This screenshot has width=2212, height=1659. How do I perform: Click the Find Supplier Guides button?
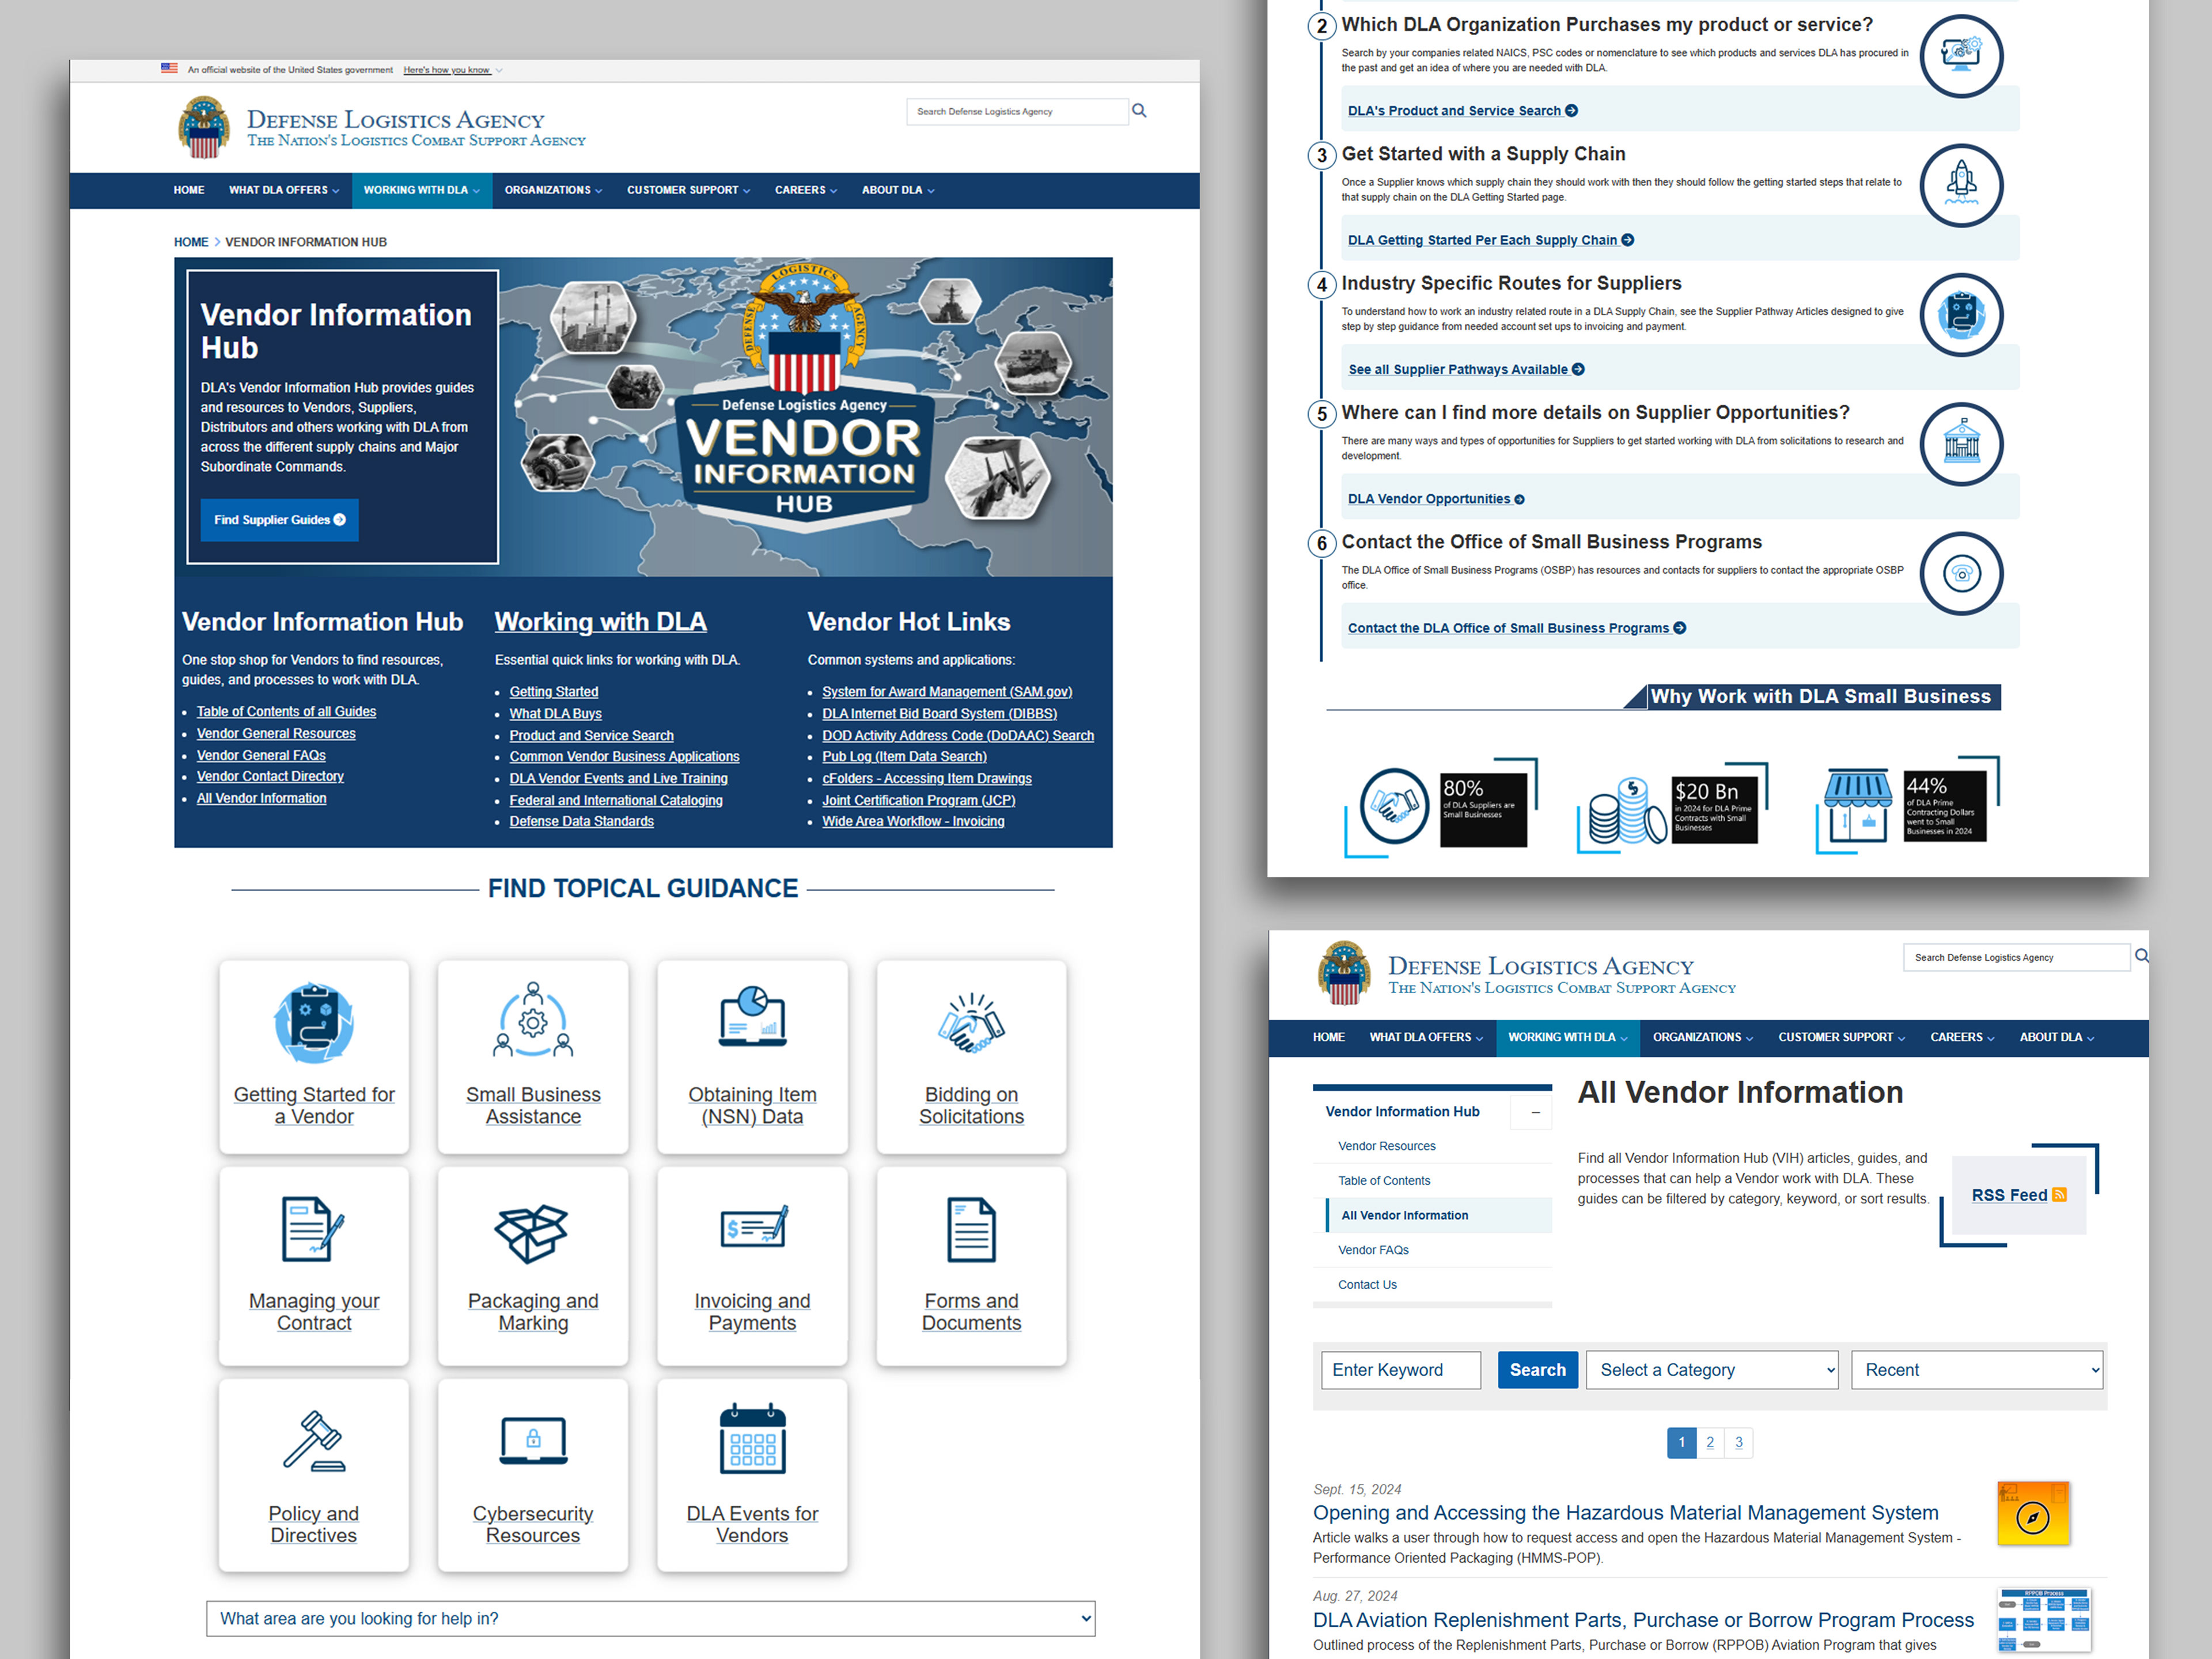pyautogui.click(x=279, y=520)
